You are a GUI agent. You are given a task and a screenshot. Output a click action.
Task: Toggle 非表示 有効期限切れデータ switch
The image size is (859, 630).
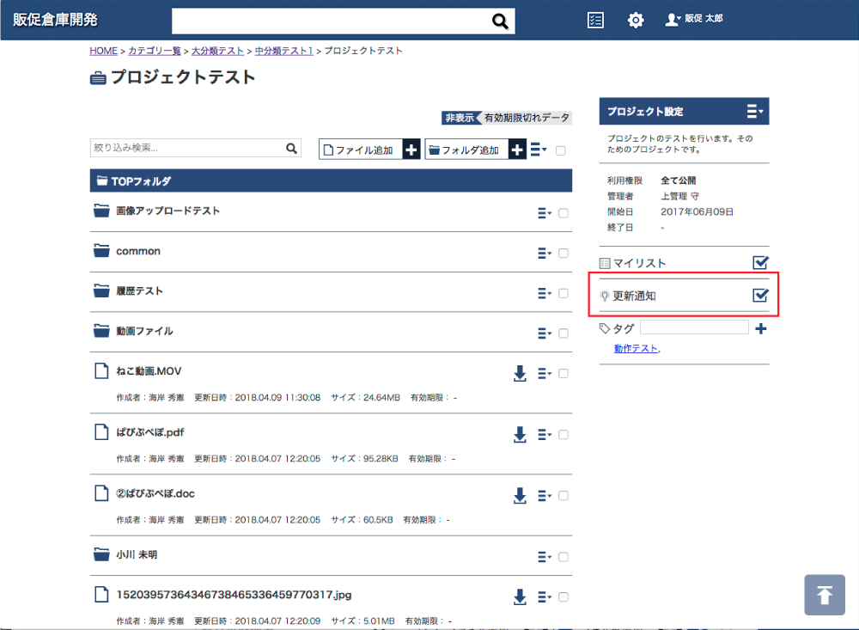click(507, 118)
